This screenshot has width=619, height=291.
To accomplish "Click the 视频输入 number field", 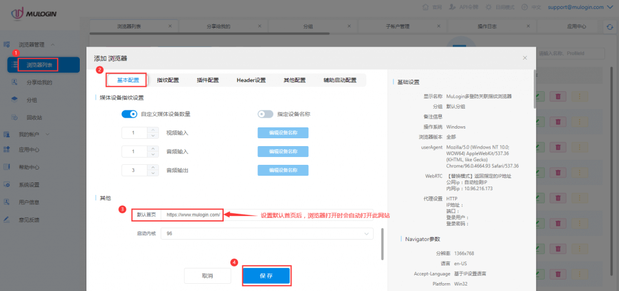I will [135, 133].
